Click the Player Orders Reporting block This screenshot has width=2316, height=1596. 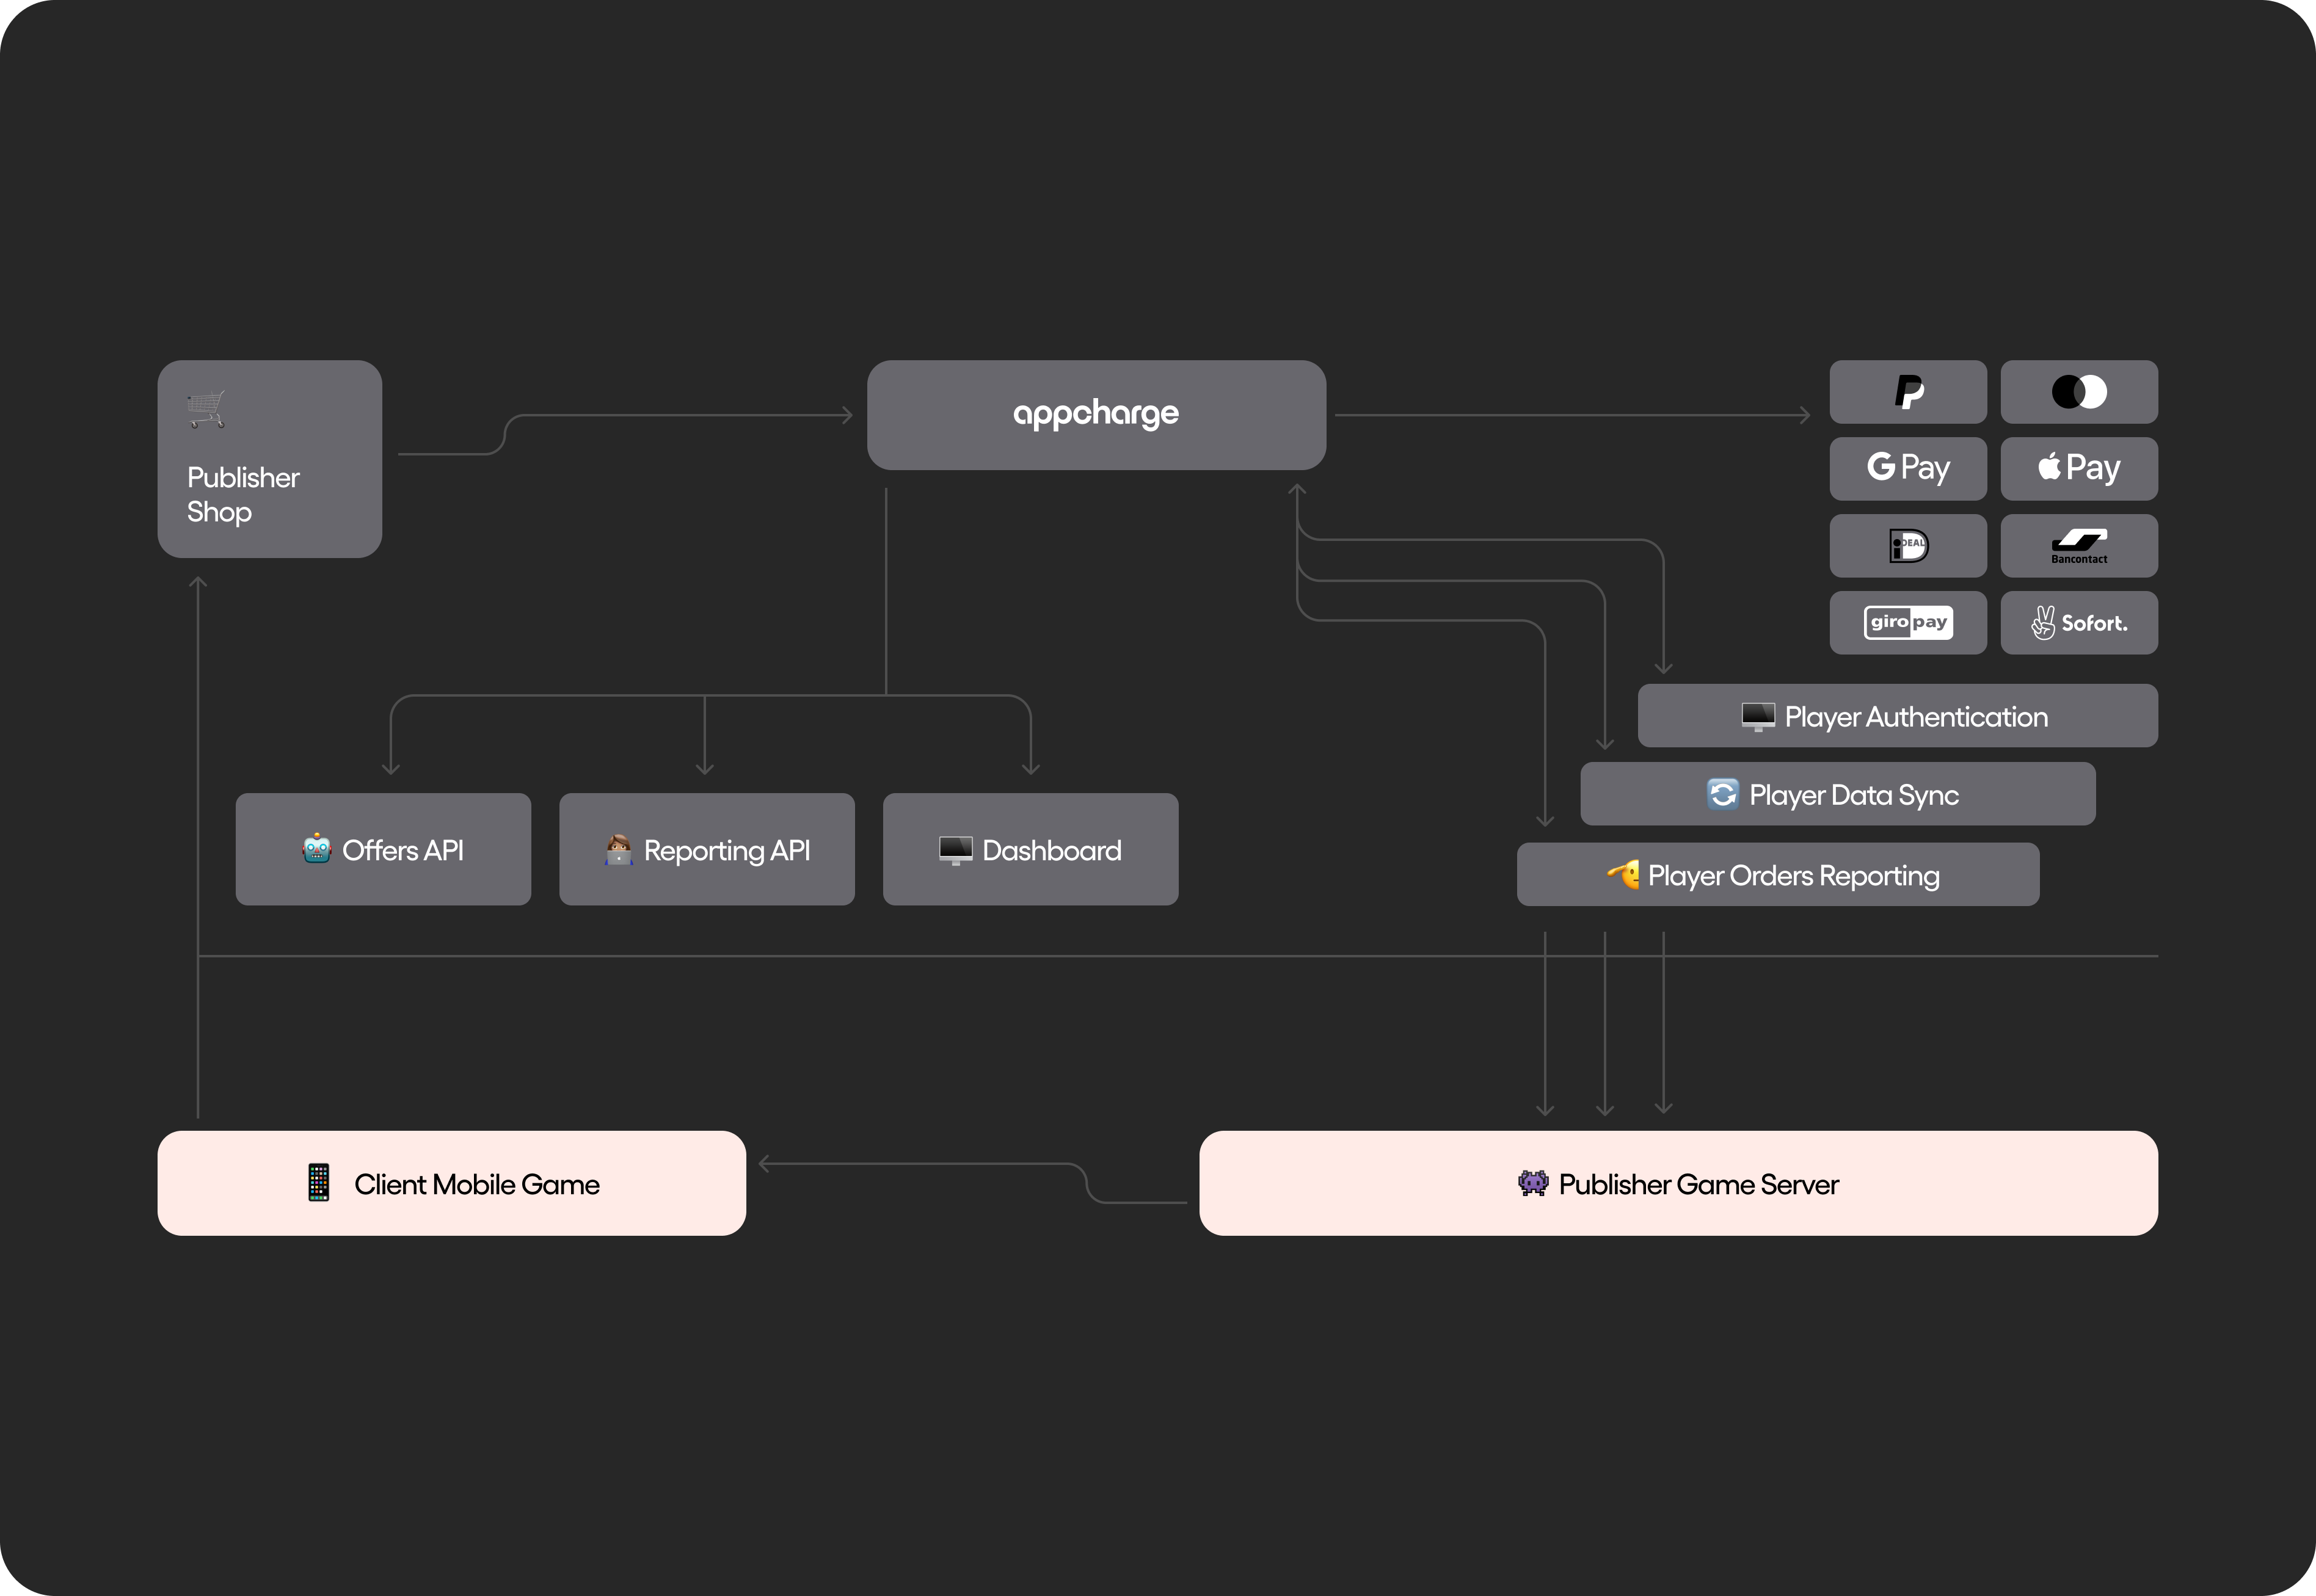(1778, 875)
